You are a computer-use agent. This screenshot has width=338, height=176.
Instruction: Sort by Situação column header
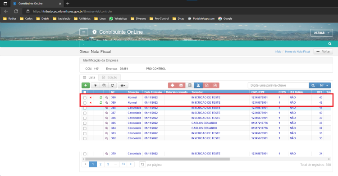pos(133,92)
